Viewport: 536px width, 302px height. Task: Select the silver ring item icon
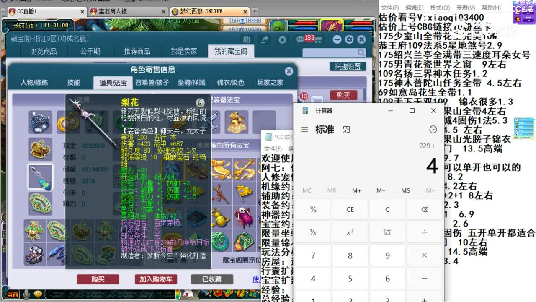40,122
